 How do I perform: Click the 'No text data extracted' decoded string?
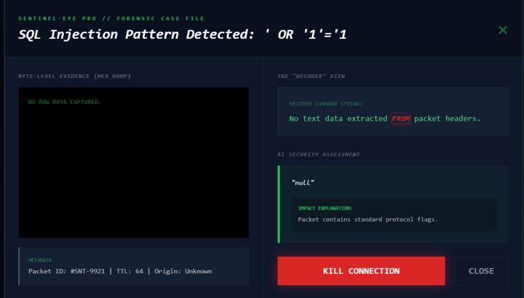385,118
